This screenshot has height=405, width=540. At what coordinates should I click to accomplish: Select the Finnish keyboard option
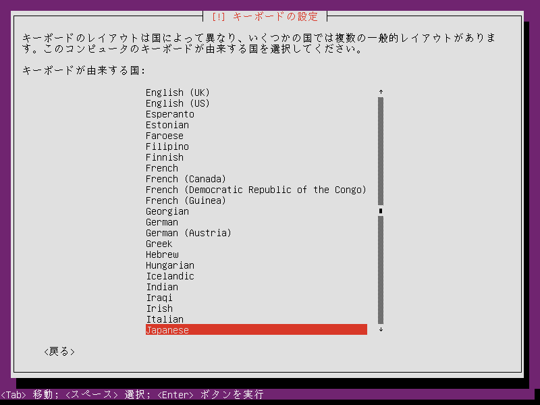(164, 157)
